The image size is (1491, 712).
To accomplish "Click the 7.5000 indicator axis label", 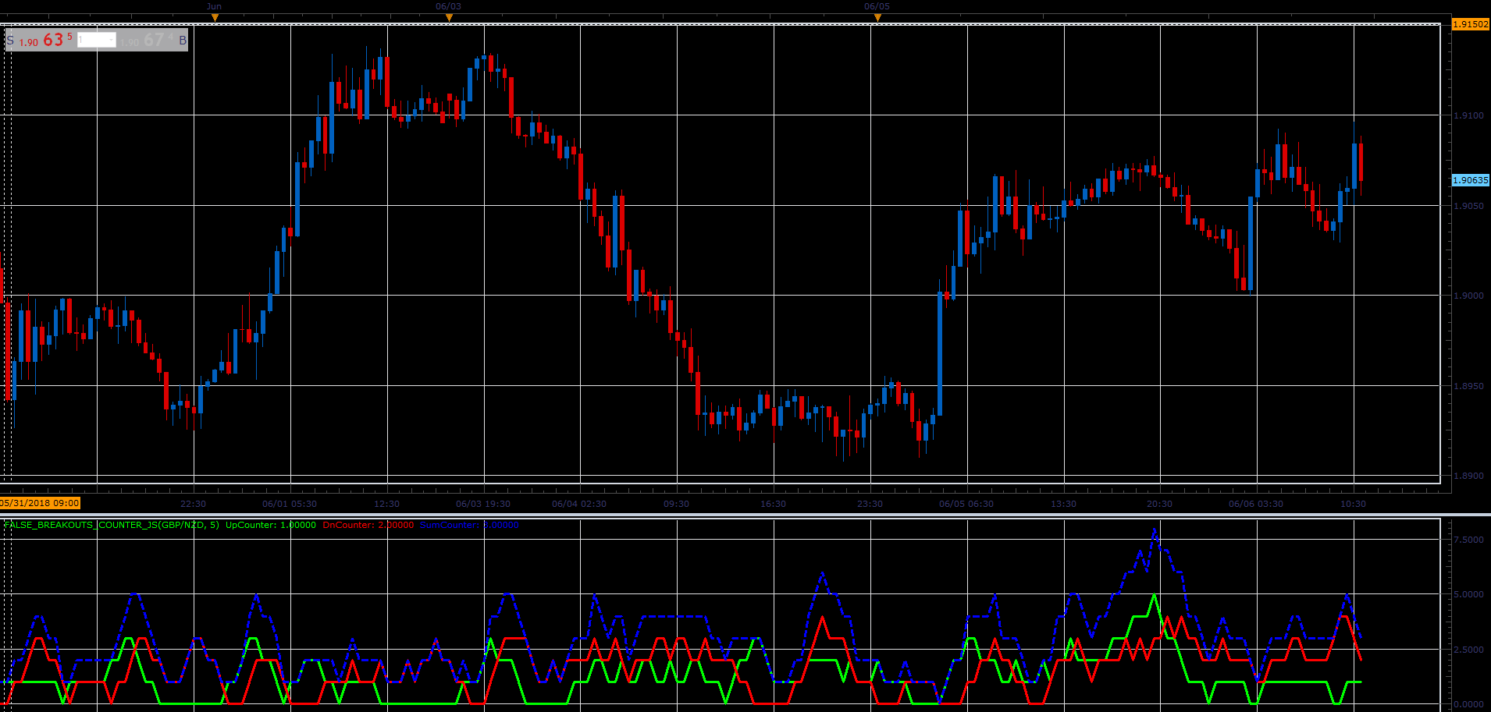I will [1469, 540].
